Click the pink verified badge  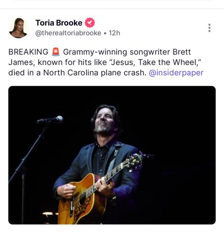pos(90,23)
